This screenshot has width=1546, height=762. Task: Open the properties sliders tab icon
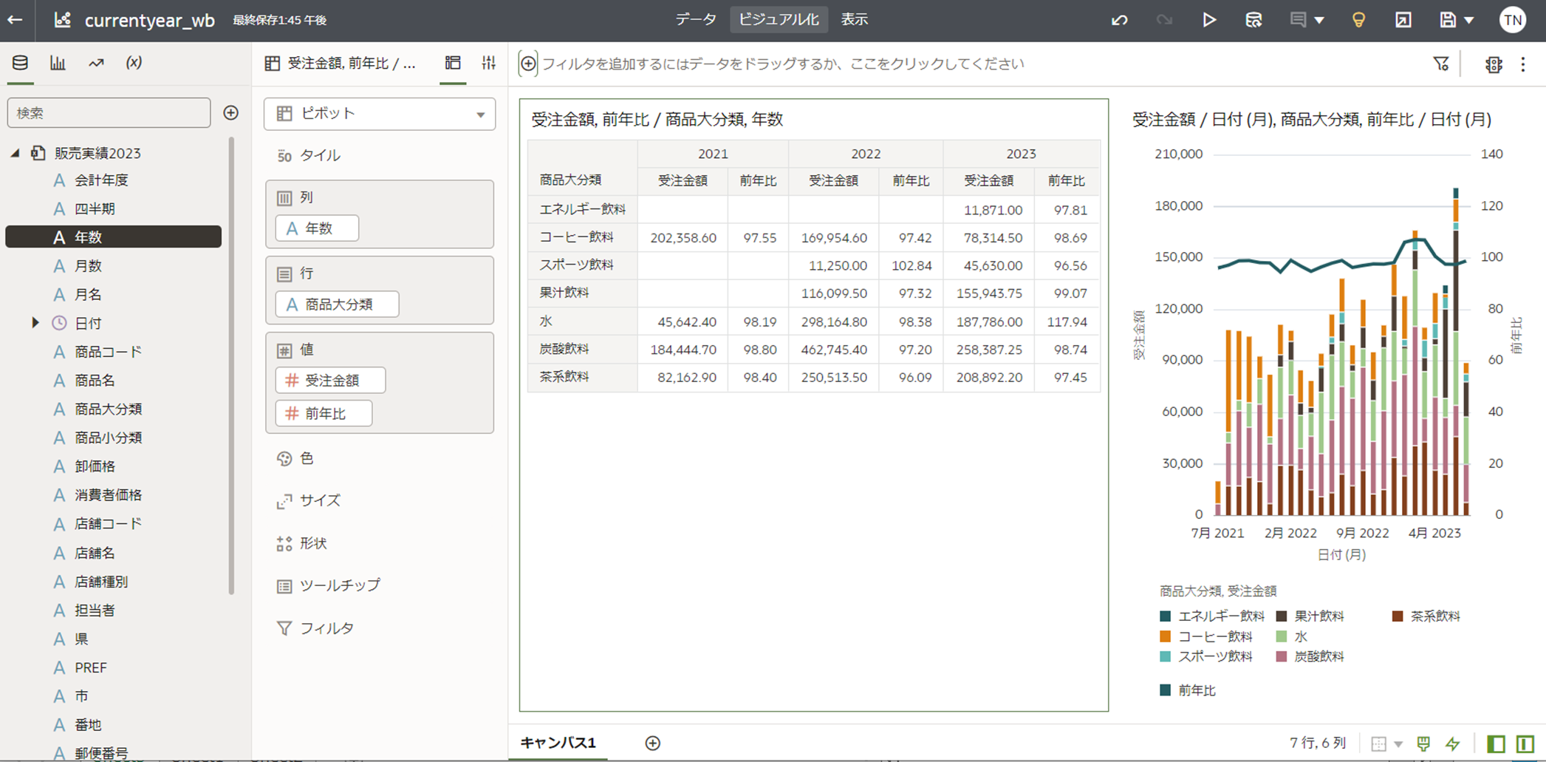(489, 63)
